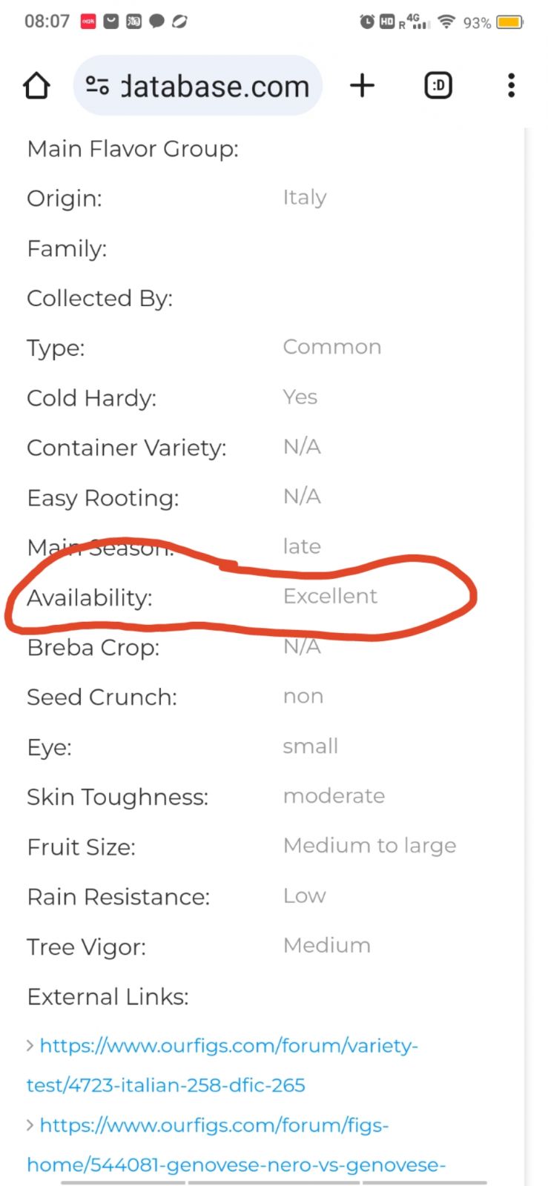Viewport: 548px width, 1186px height.
Task: Open the three-dot browser menu
Action: tap(511, 86)
